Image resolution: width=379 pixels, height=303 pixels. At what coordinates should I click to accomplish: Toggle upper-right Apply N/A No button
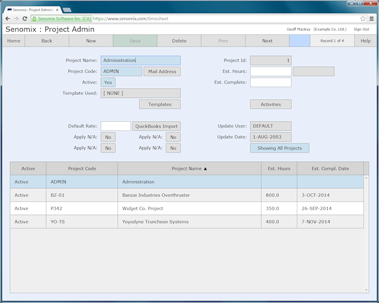click(173, 137)
